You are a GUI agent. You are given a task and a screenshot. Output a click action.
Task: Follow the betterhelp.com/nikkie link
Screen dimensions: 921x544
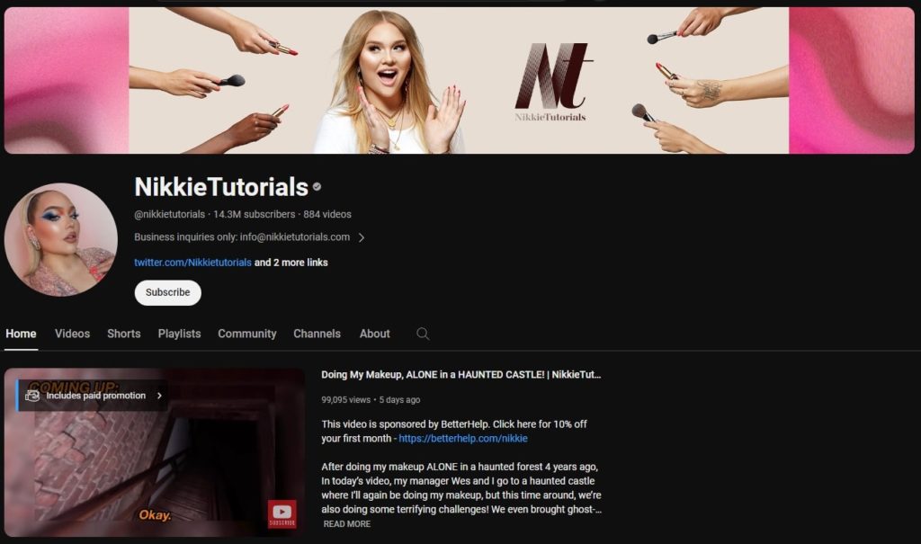(463, 439)
